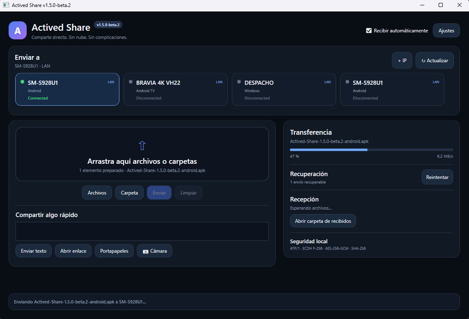469x319 pixels.
Task: Click the v1.5.0-beta.2 version badge
Action: click(108, 25)
